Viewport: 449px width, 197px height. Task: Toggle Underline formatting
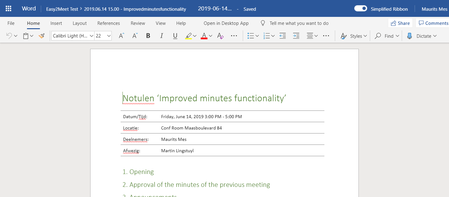(175, 36)
